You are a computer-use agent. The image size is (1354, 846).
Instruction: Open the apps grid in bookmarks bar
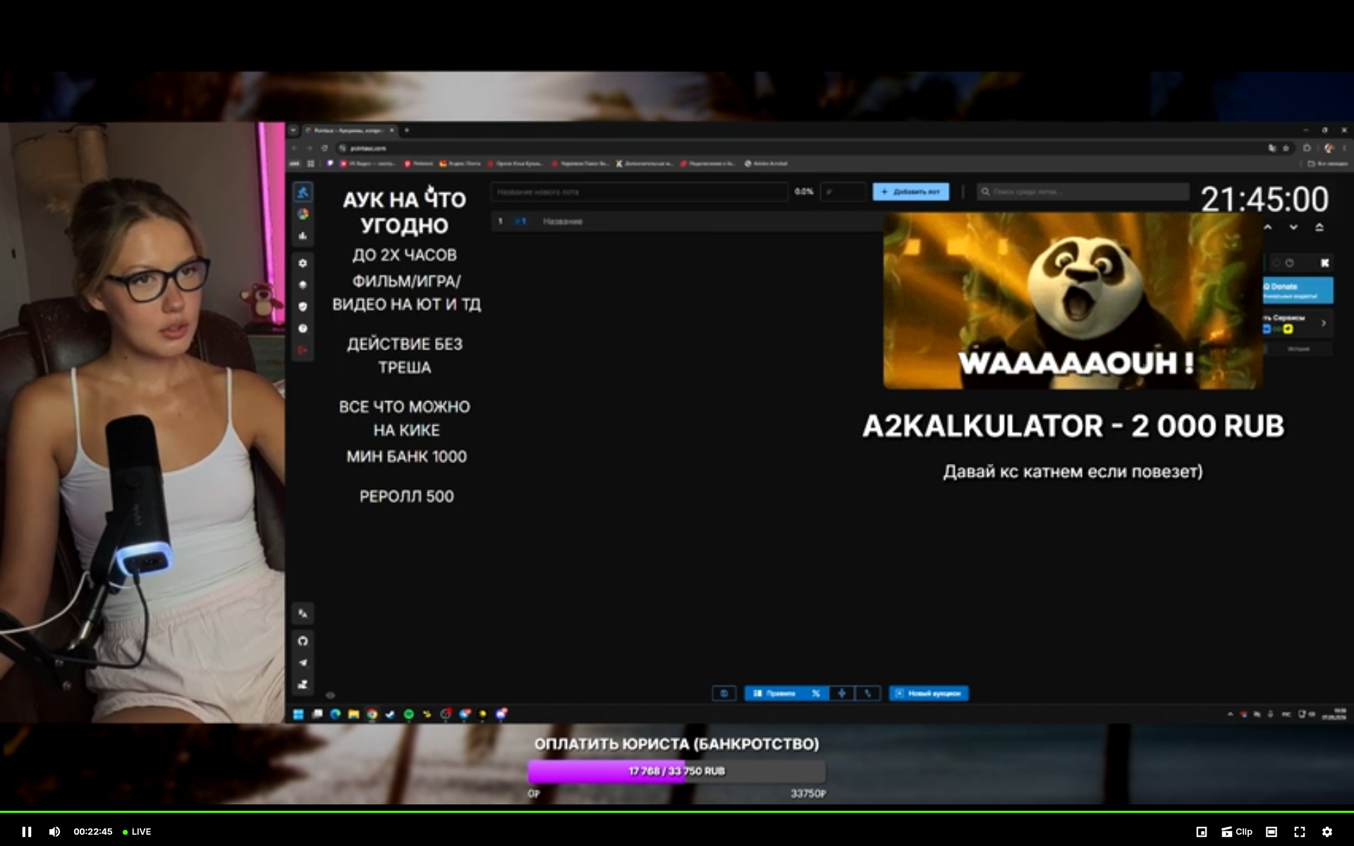[x=310, y=164]
